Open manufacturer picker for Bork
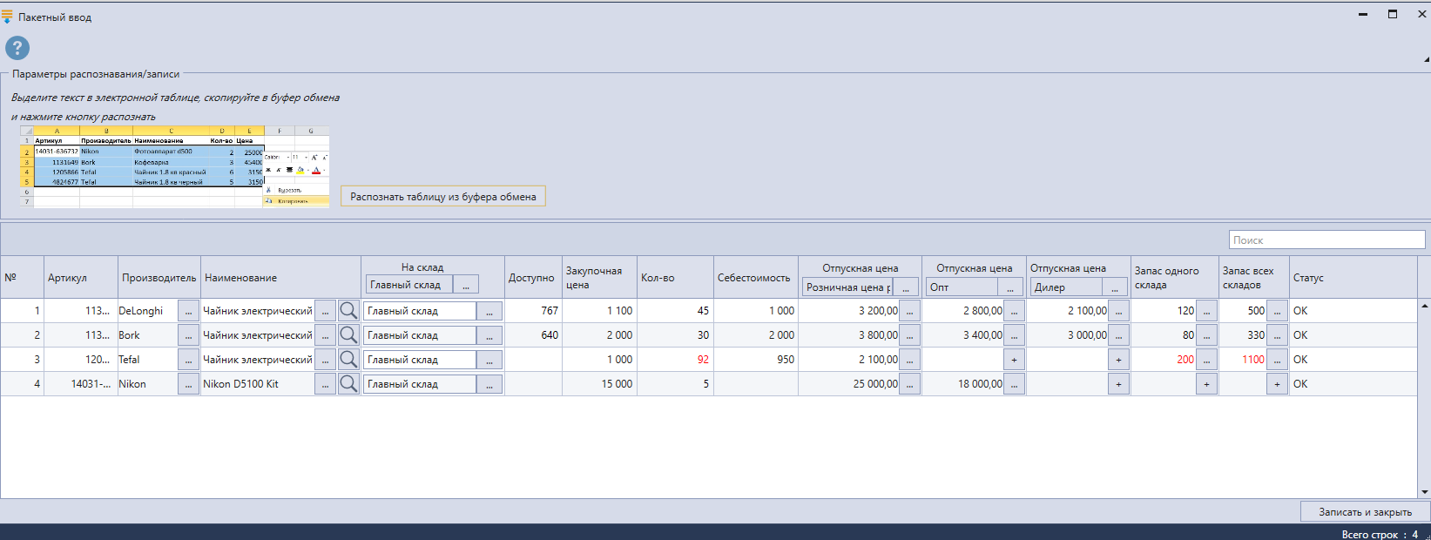 [188, 335]
